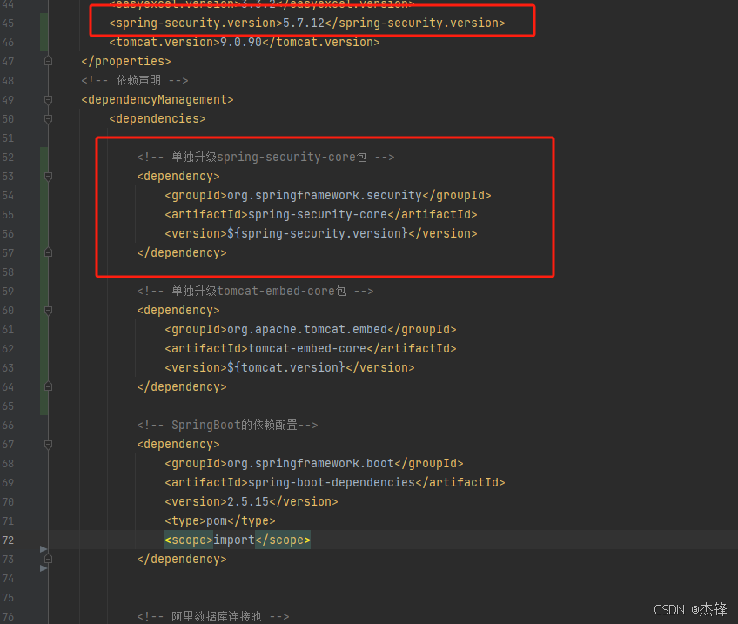Fold the tomcat-embed-core dependency block
The image size is (738, 624).
[x=48, y=311]
